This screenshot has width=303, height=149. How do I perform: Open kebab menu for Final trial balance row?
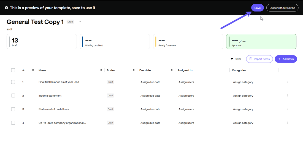coord(288,82)
